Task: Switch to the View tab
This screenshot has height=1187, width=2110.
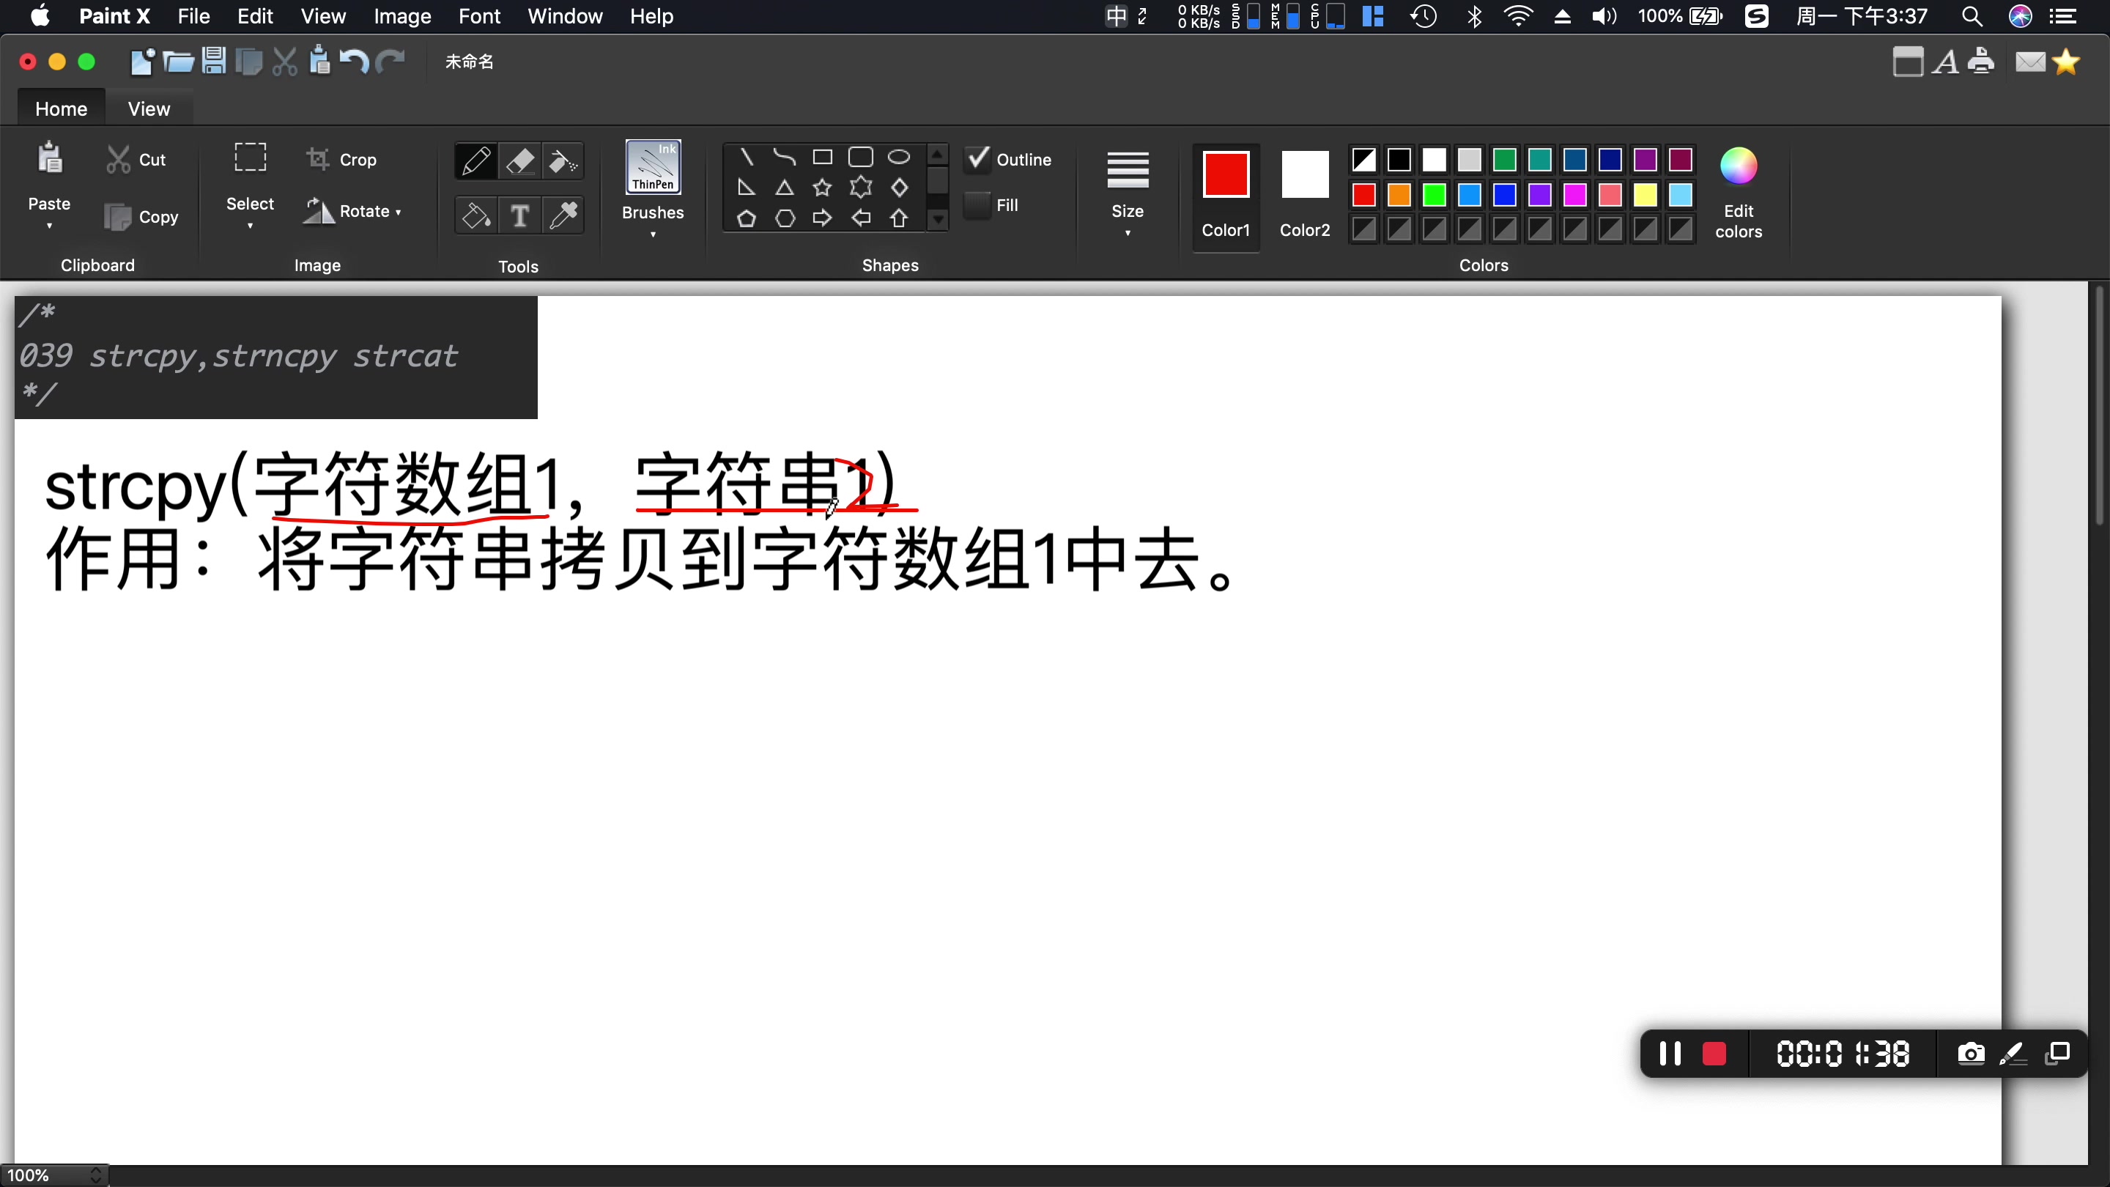Action: (x=149, y=108)
